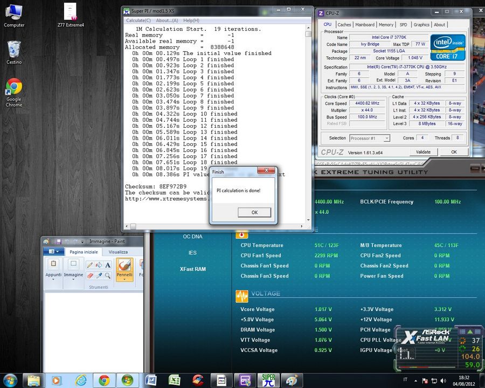485x388 pixels.
Task: Click the volume speaker tray icon
Action: click(x=444, y=380)
